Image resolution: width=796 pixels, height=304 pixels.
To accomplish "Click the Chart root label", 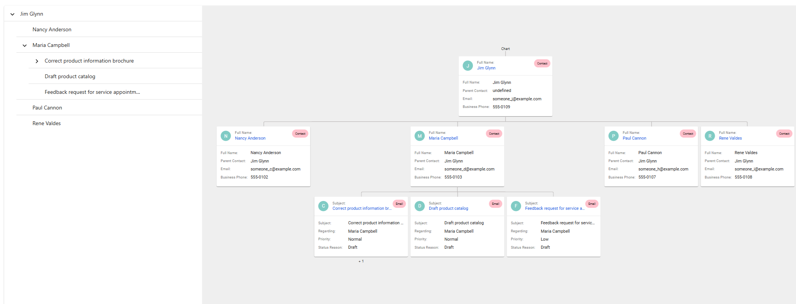I will (505, 49).
